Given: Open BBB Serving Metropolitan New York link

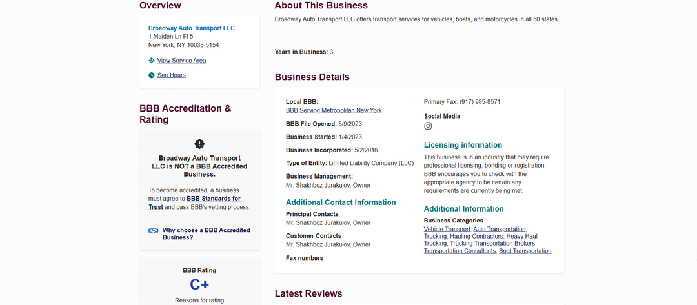Looking at the screenshot, I should (334, 110).
